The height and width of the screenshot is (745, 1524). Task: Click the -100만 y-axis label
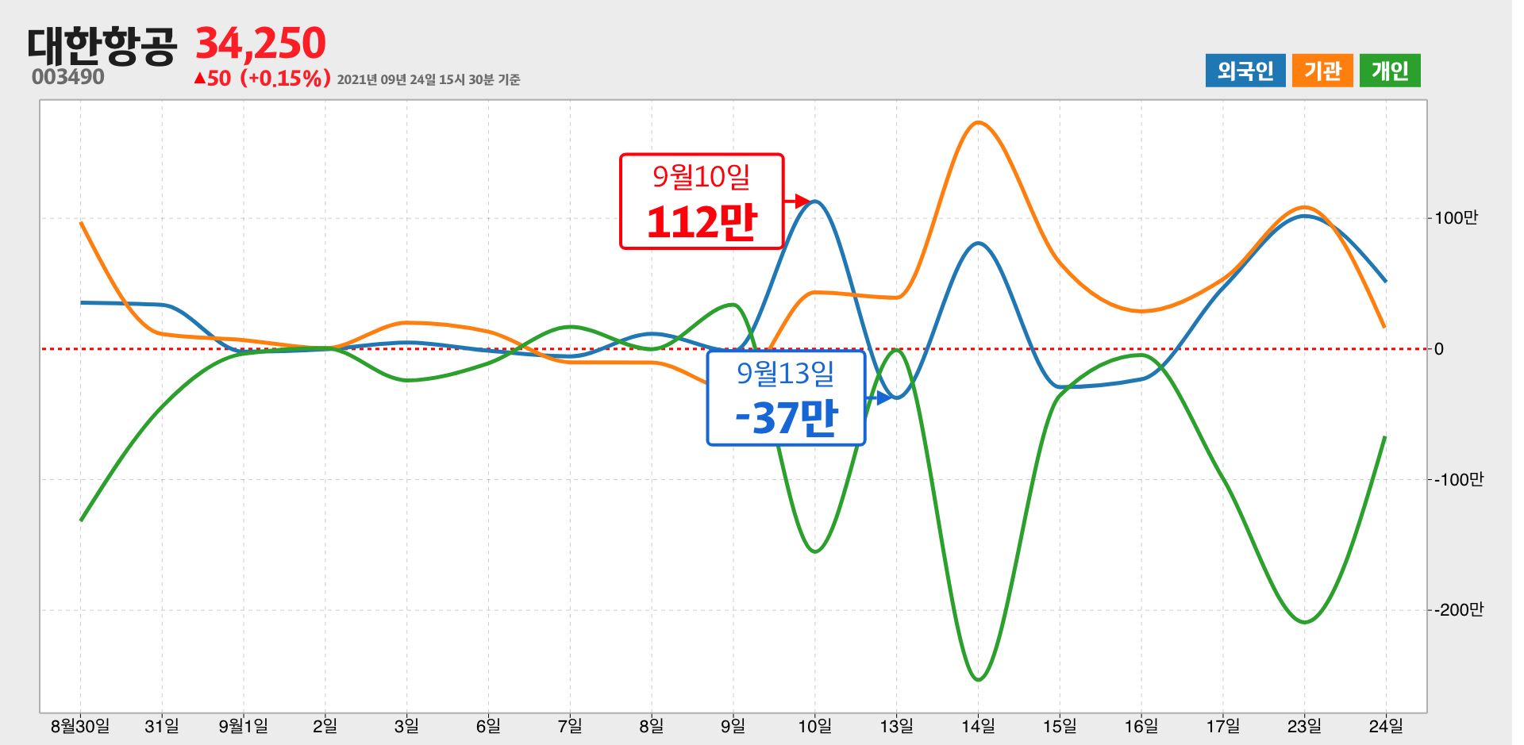1458,479
